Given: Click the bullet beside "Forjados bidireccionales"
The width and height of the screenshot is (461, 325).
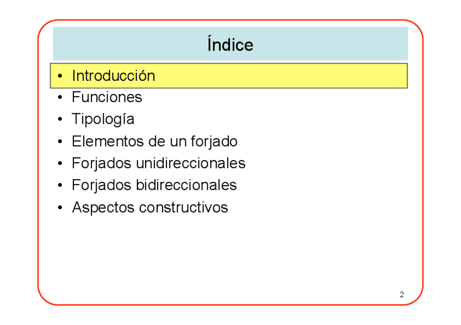Looking at the screenshot, I should tap(59, 186).
